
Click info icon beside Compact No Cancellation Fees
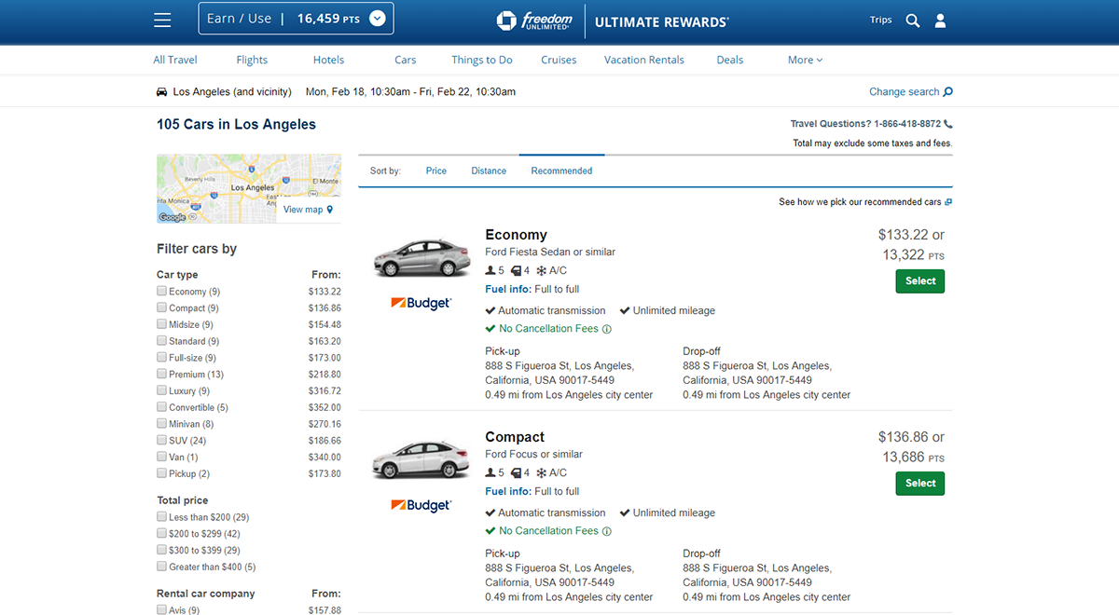[x=607, y=531]
